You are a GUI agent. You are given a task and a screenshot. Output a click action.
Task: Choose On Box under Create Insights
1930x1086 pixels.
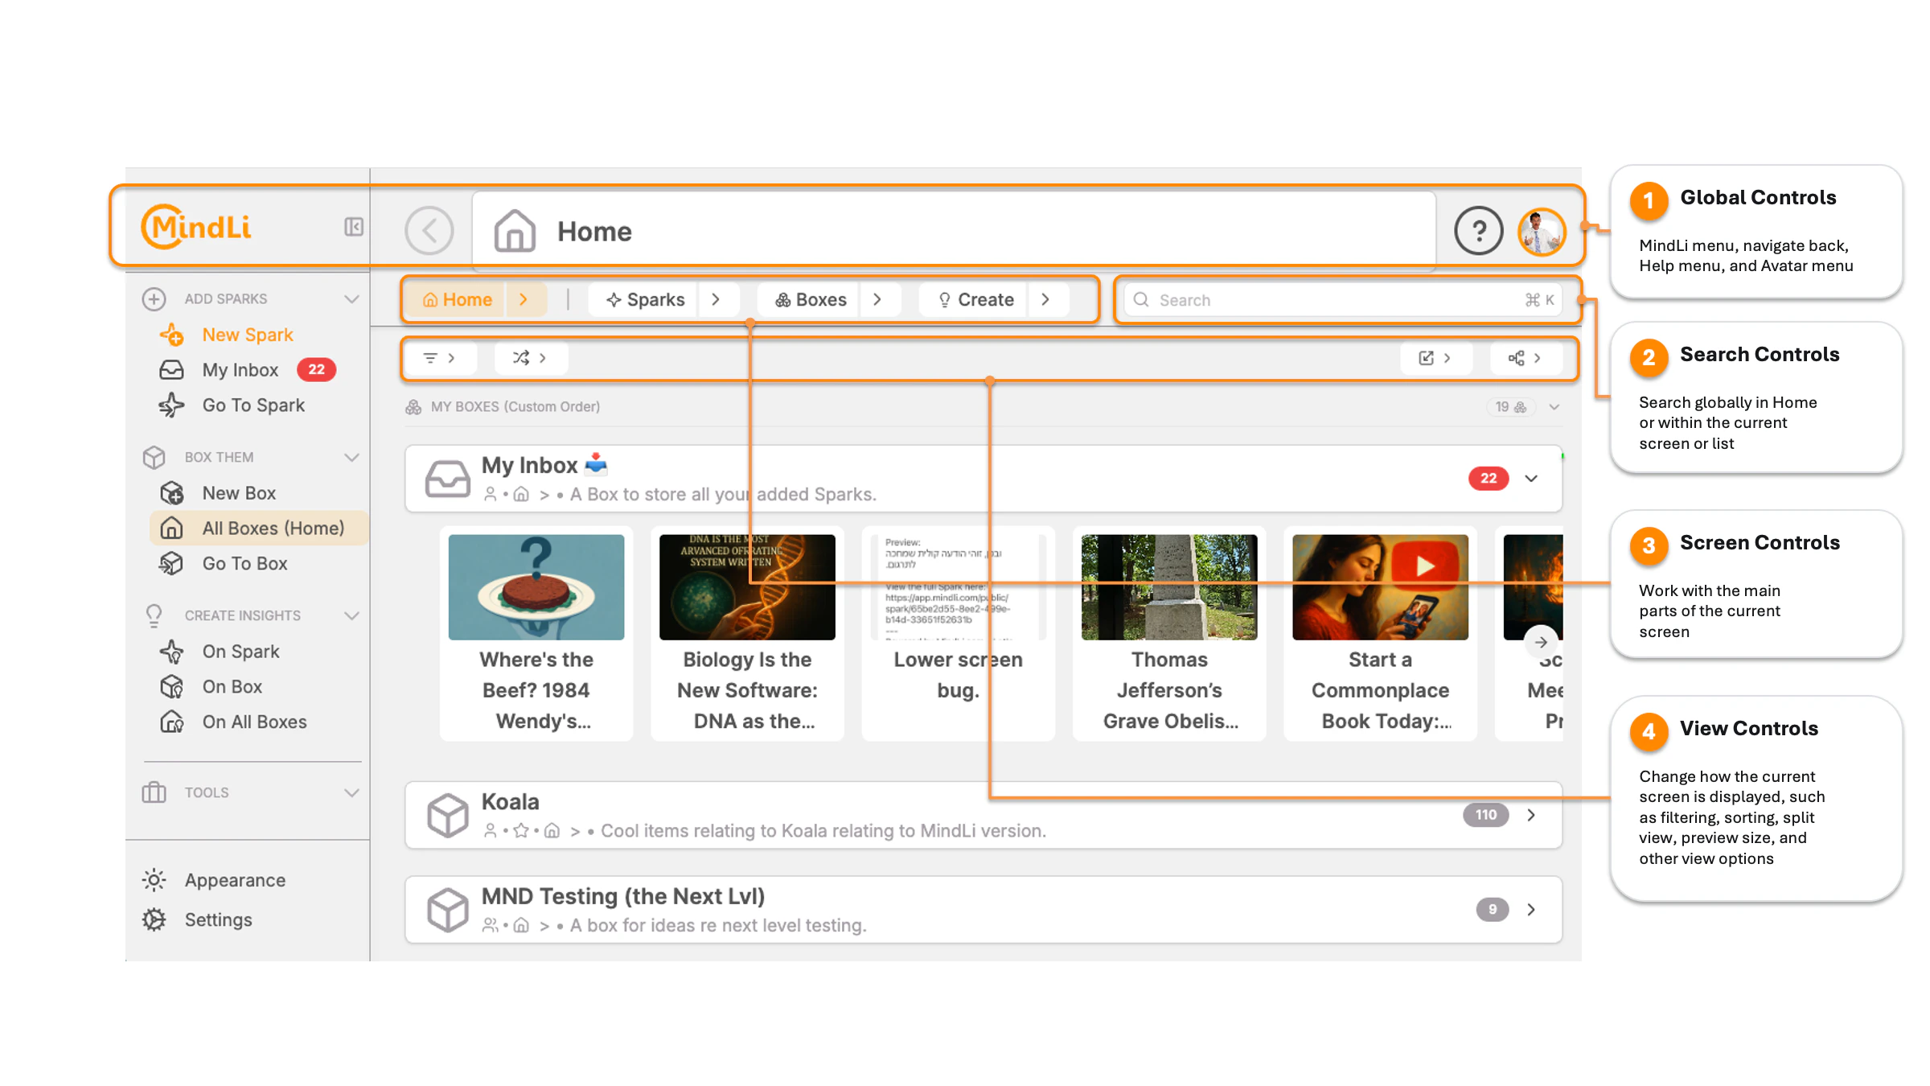[232, 687]
